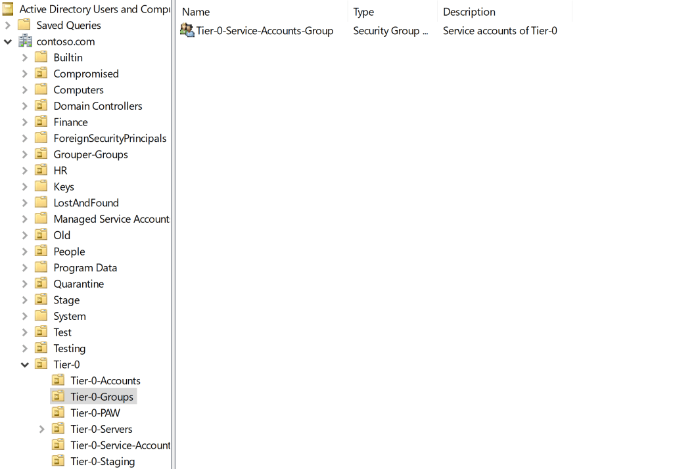The width and height of the screenshot is (673, 469).
Task: Select the Finance organizational unit
Action: point(70,122)
